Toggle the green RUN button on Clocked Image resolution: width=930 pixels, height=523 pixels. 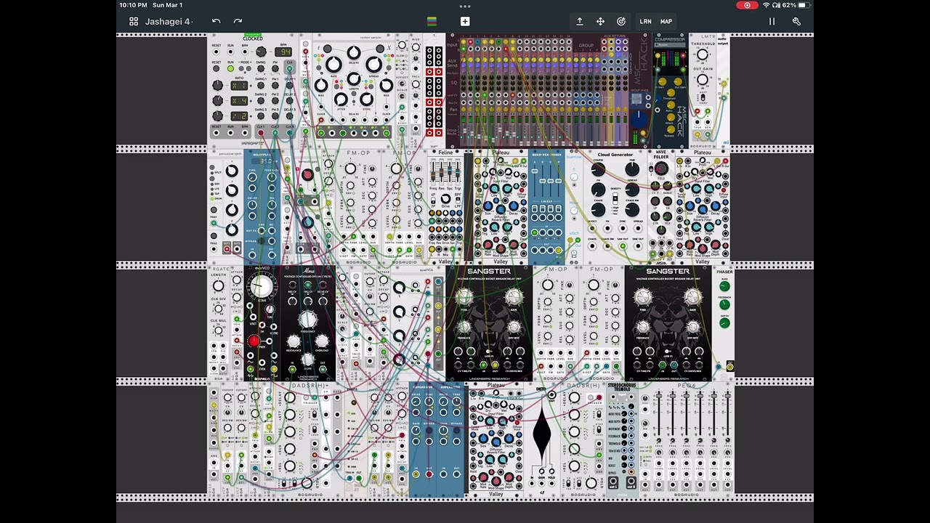(230, 69)
